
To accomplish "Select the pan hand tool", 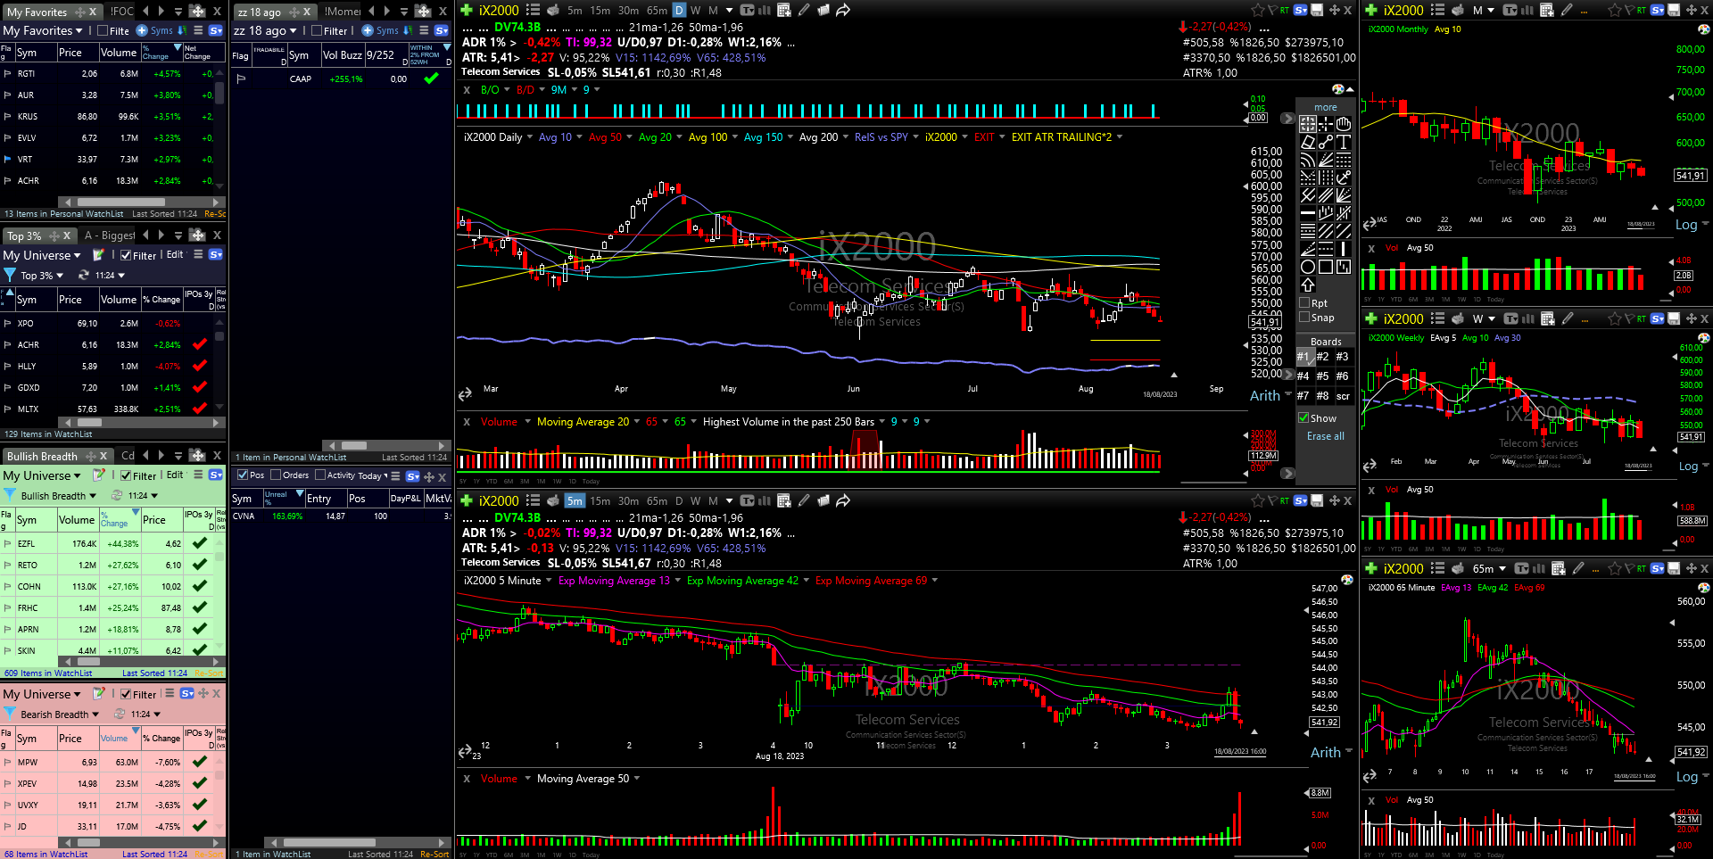I will (x=1344, y=124).
